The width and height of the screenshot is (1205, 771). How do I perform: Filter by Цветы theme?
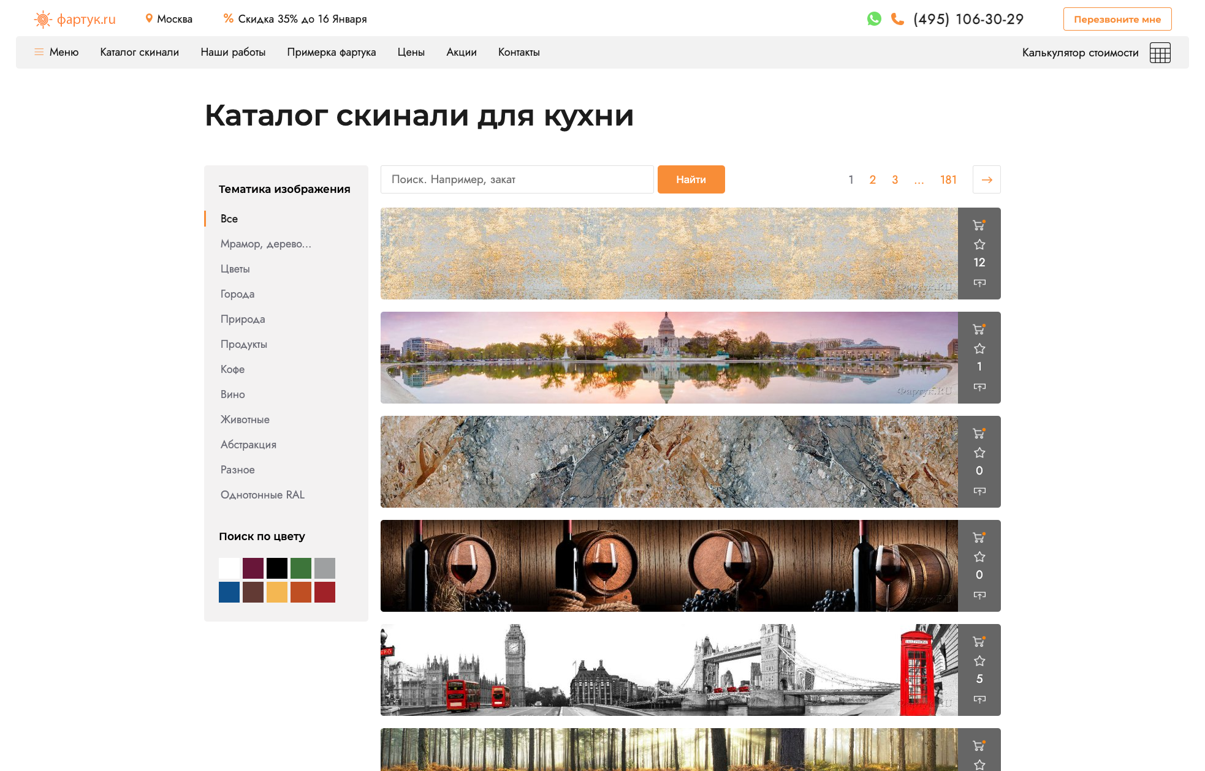pos(235,269)
